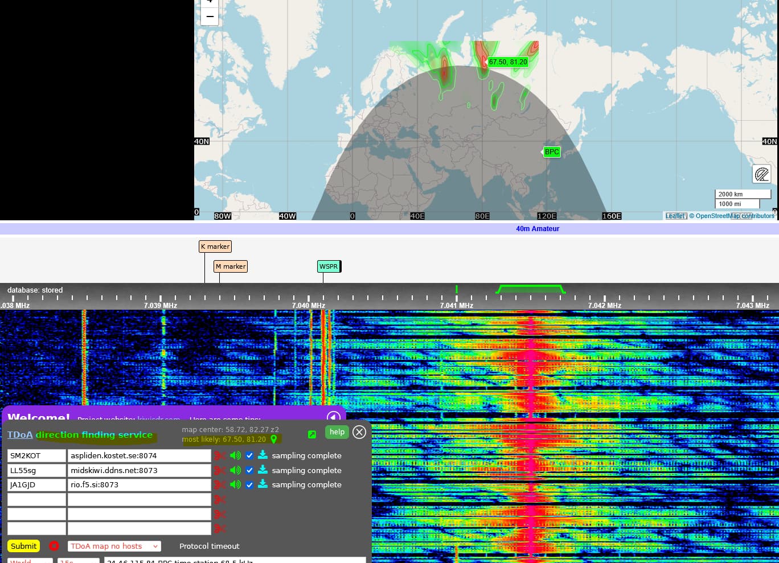Click the 7.040 MHz tick on the frequency scale
Image resolution: width=779 pixels, height=563 pixels.
coord(309,305)
